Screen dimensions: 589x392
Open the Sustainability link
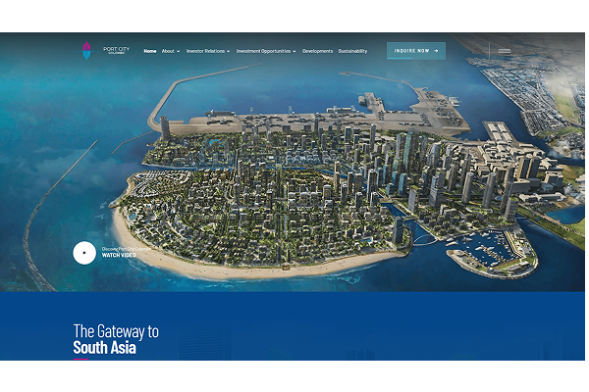tap(352, 51)
